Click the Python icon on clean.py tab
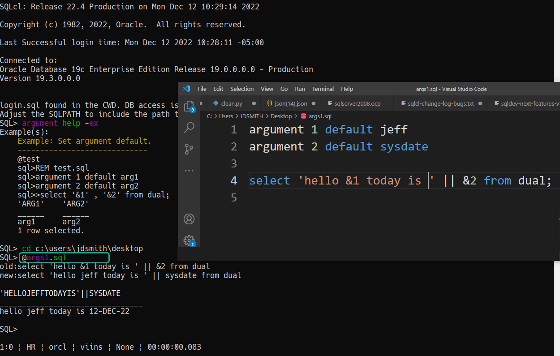 pyautogui.click(x=215, y=103)
